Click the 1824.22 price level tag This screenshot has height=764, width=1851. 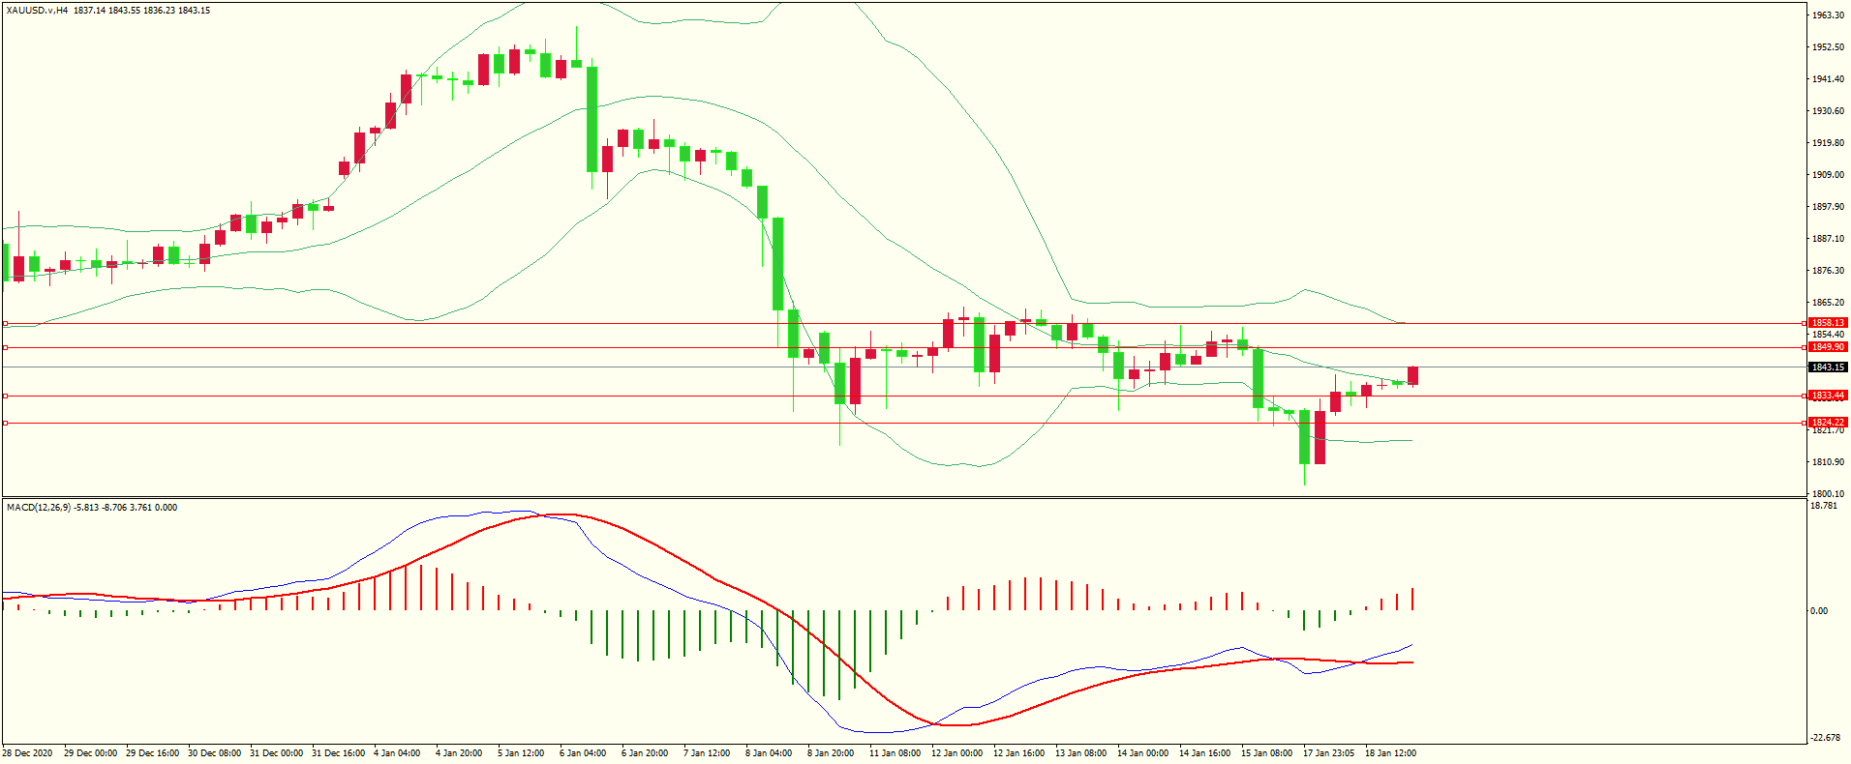click(1828, 423)
